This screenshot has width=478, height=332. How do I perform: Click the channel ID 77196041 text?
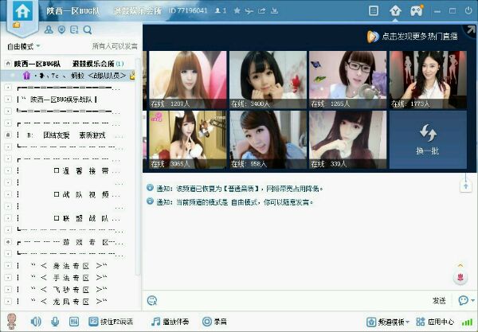[x=188, y=10]
